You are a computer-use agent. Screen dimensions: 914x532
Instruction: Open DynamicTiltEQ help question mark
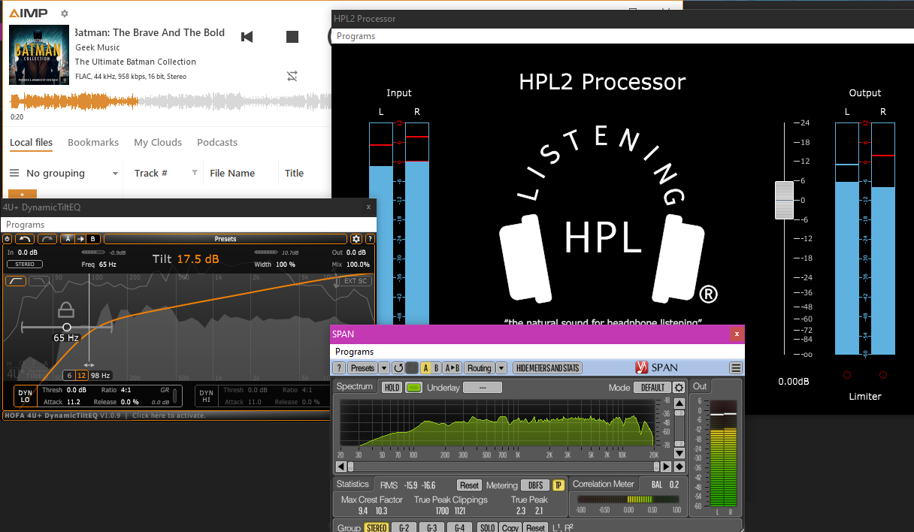coord(369,239)
